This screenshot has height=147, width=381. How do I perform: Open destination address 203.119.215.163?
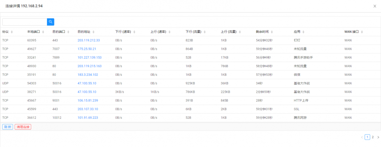[x=90, y=66]
